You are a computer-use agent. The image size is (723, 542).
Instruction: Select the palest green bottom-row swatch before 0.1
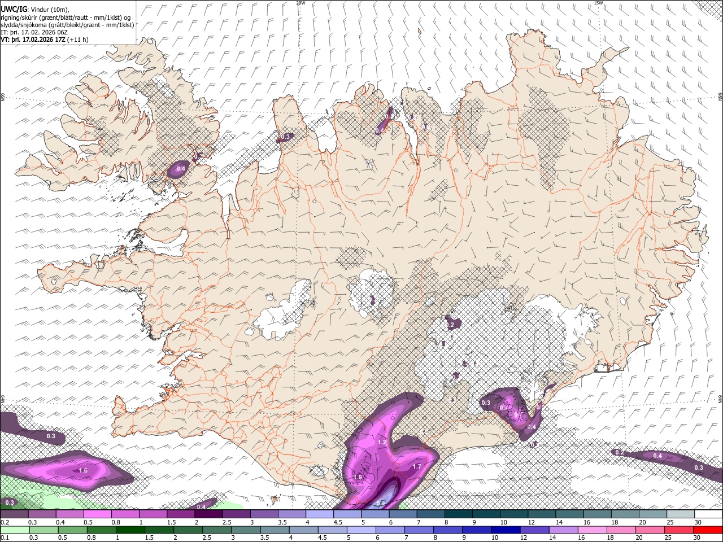click(x=15, y=530)
